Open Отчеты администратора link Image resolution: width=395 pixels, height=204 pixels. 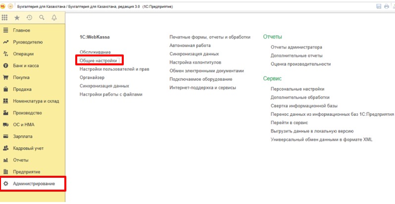(x=296, y=47)
